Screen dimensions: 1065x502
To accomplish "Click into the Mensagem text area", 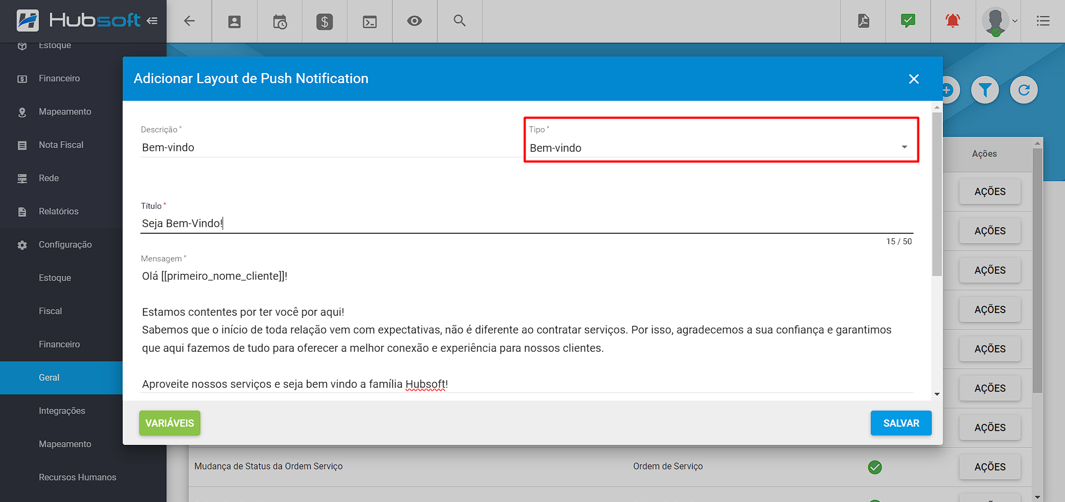I will (x=527, y=330).
